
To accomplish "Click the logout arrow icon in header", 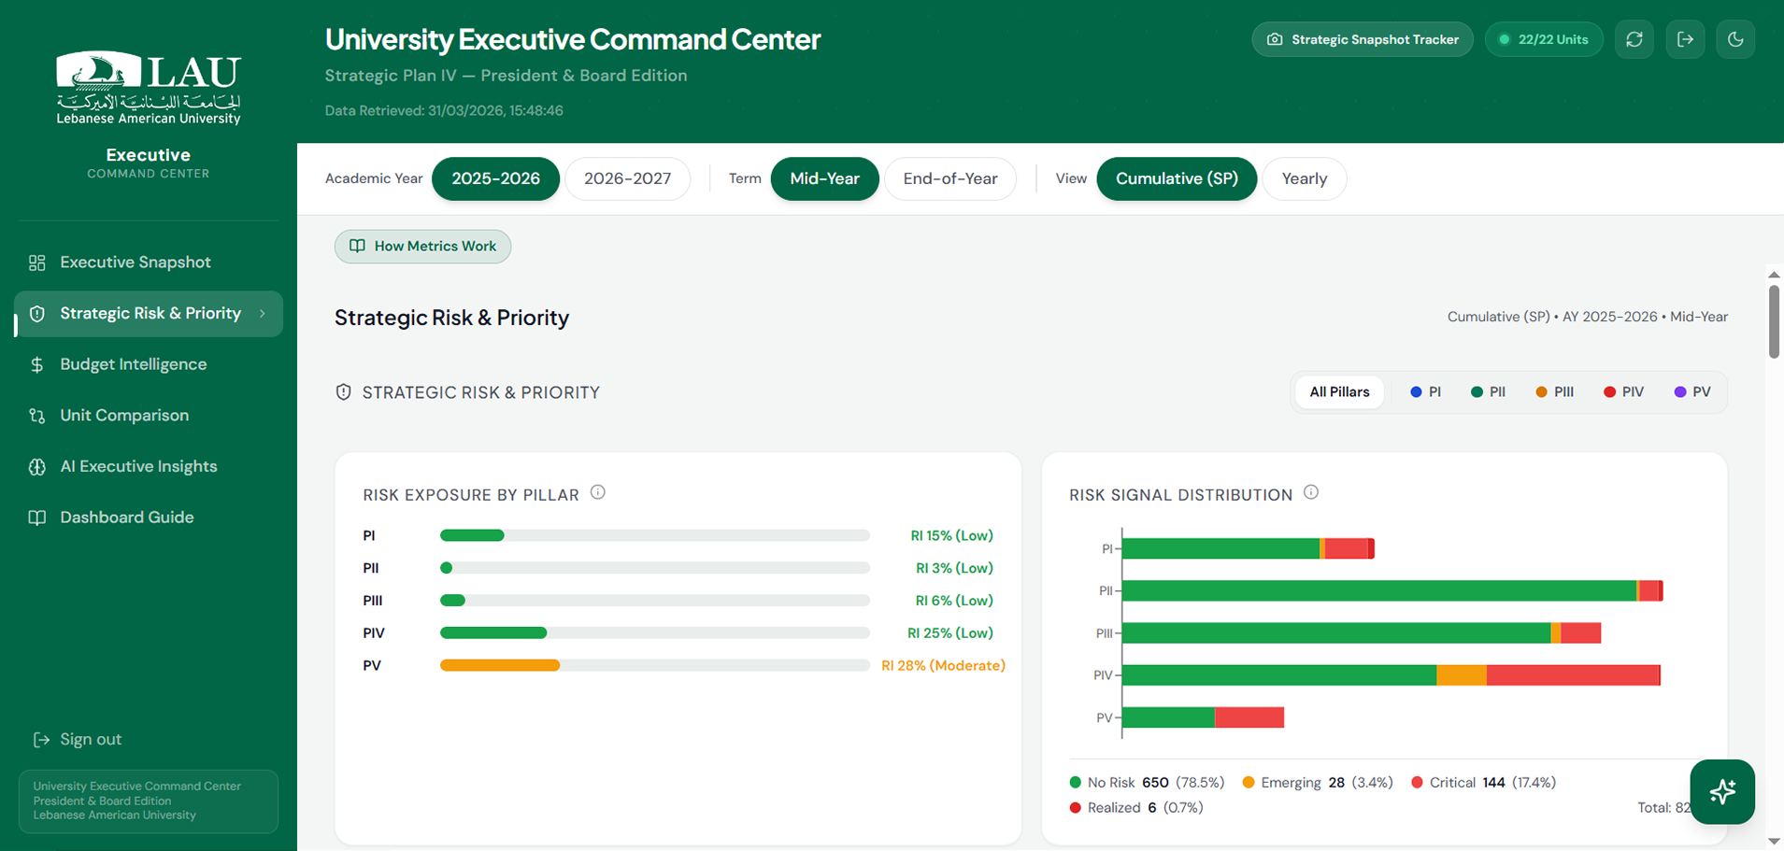I will (1685, 39).
